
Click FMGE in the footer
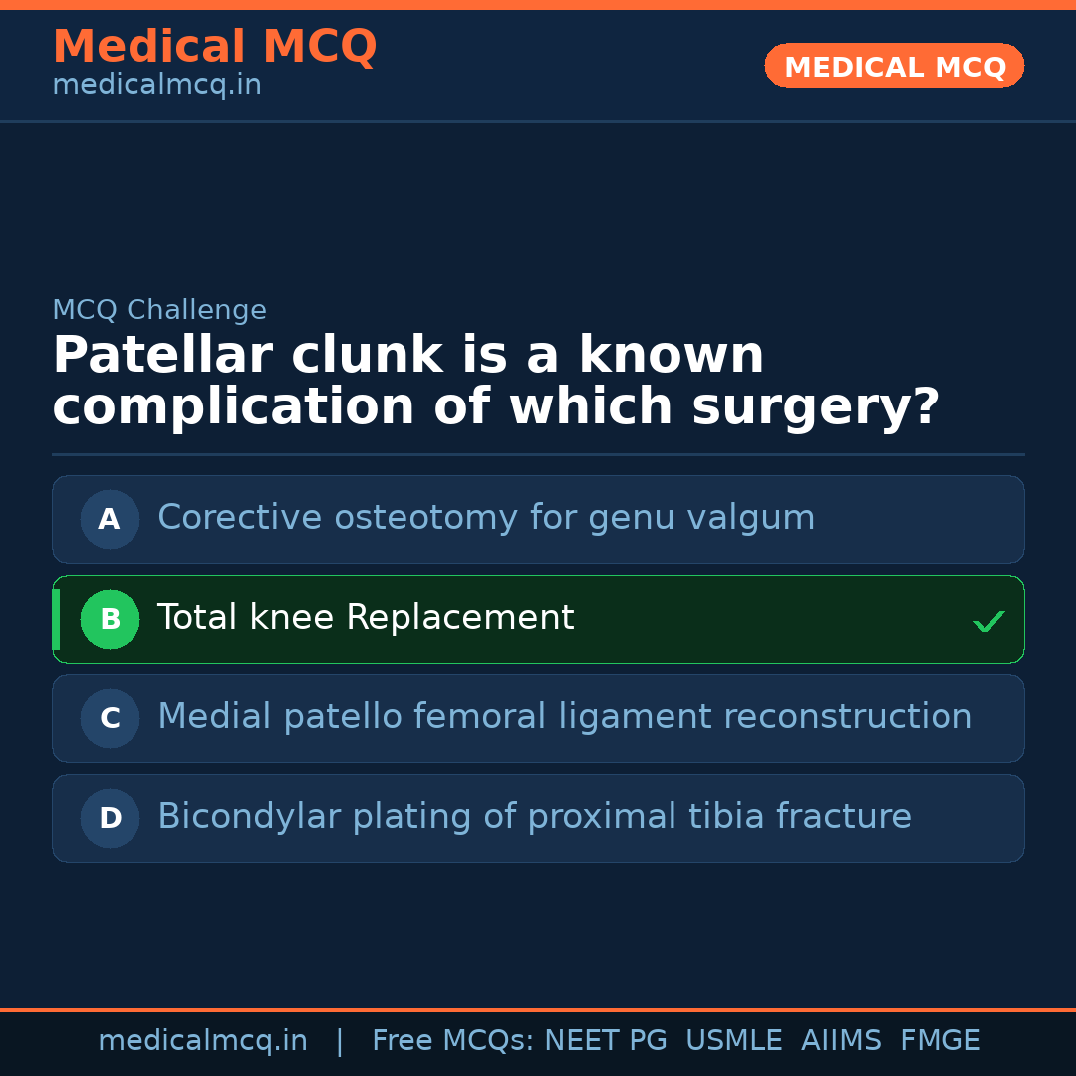(941, 1041)
